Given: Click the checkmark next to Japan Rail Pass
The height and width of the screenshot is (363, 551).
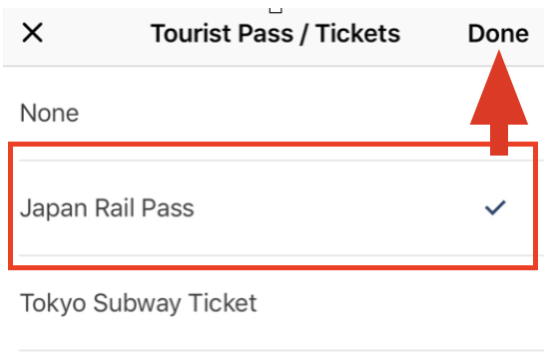Looking at the screenshot, I should [x=495, y=207].
